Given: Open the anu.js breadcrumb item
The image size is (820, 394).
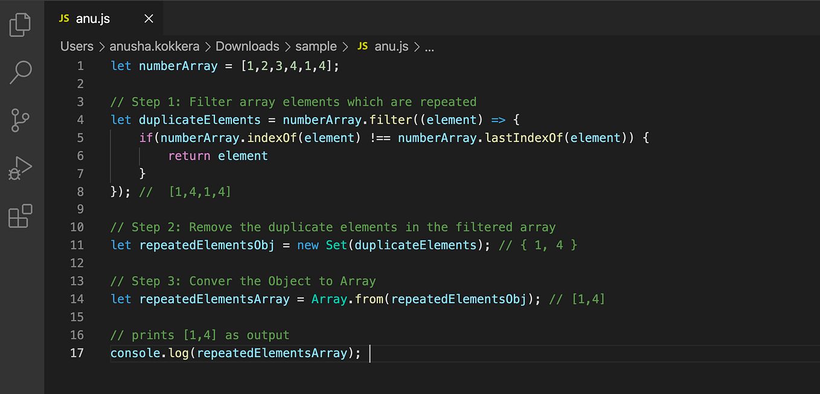Looking at the screenshot, I should [391, 46].
